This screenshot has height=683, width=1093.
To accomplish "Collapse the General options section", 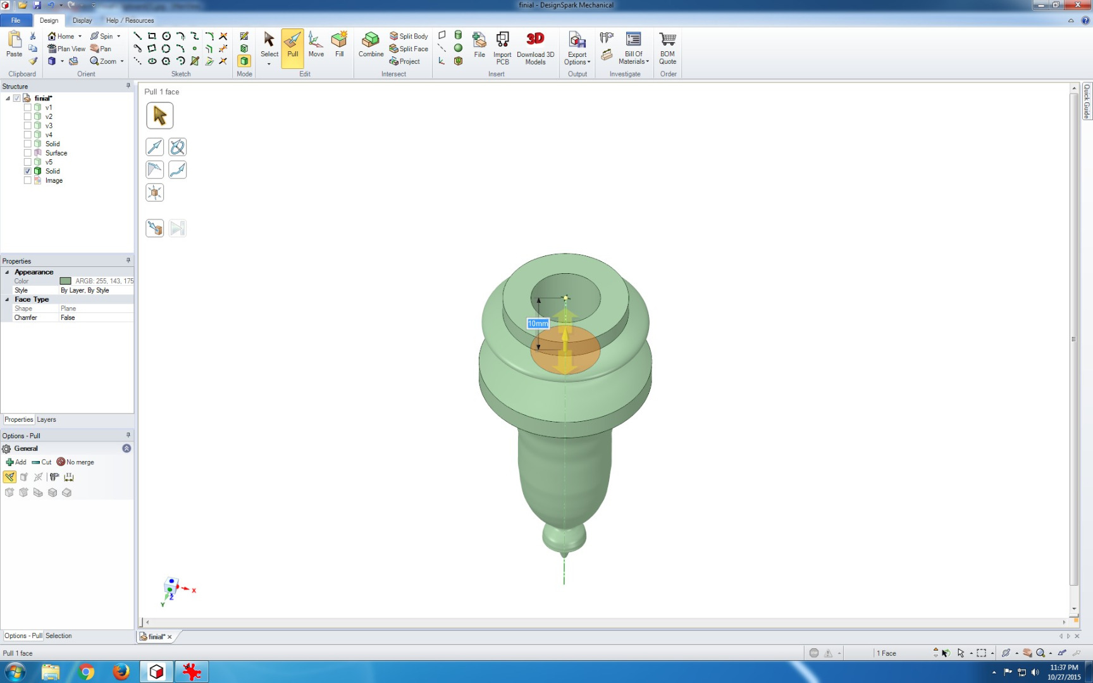I will [x=127, y=448].
